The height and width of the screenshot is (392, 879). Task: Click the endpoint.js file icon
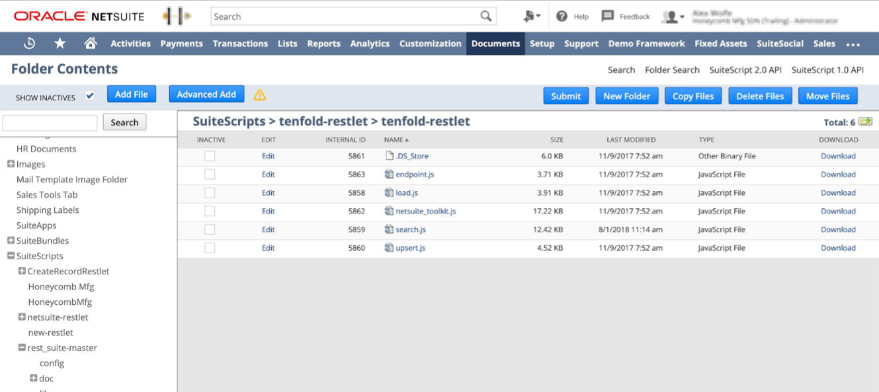click(x=390, y=175)
